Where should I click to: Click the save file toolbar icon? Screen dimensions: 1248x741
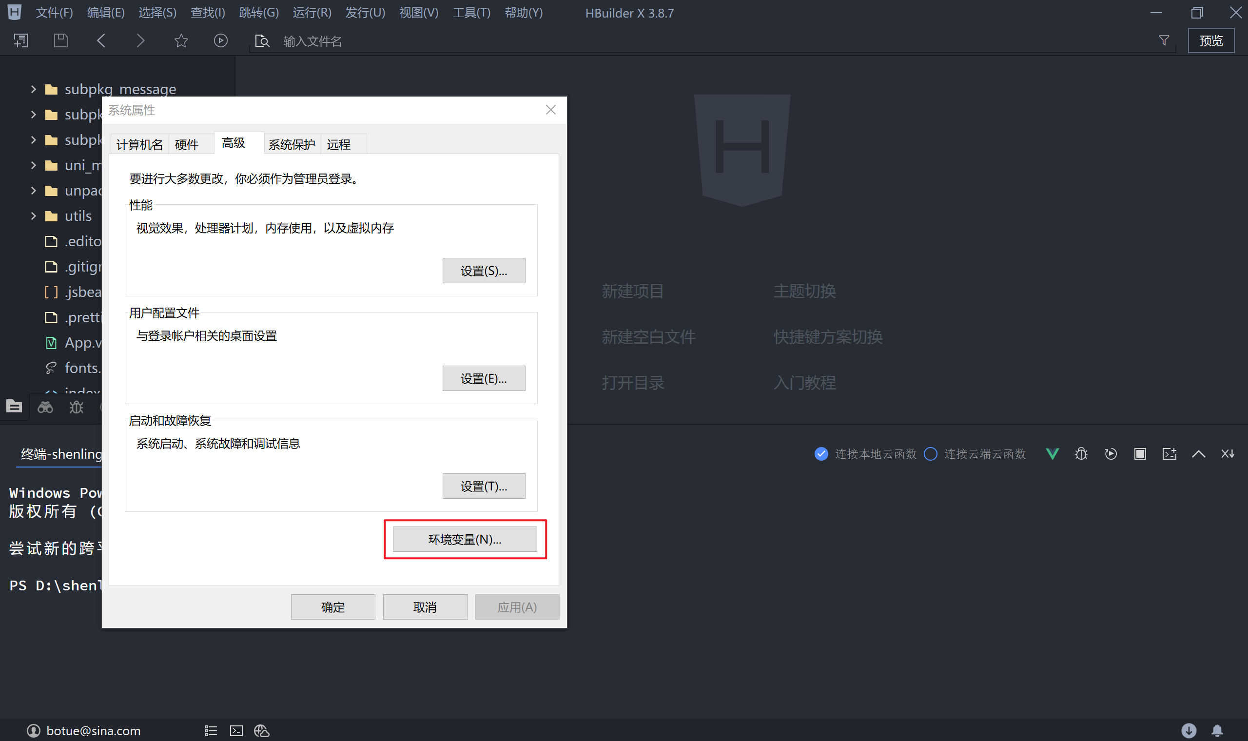point(60,40)
